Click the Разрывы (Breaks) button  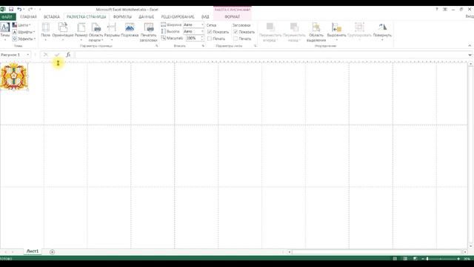click(x=112, y=32)
